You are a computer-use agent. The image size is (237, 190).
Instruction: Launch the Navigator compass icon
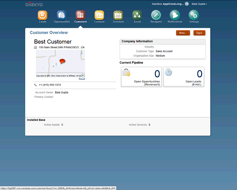(156, 15)
